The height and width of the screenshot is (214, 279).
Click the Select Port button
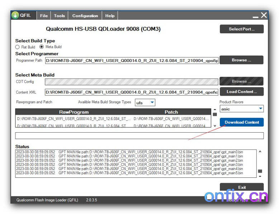pyautogui.click(x=241, y=29)
